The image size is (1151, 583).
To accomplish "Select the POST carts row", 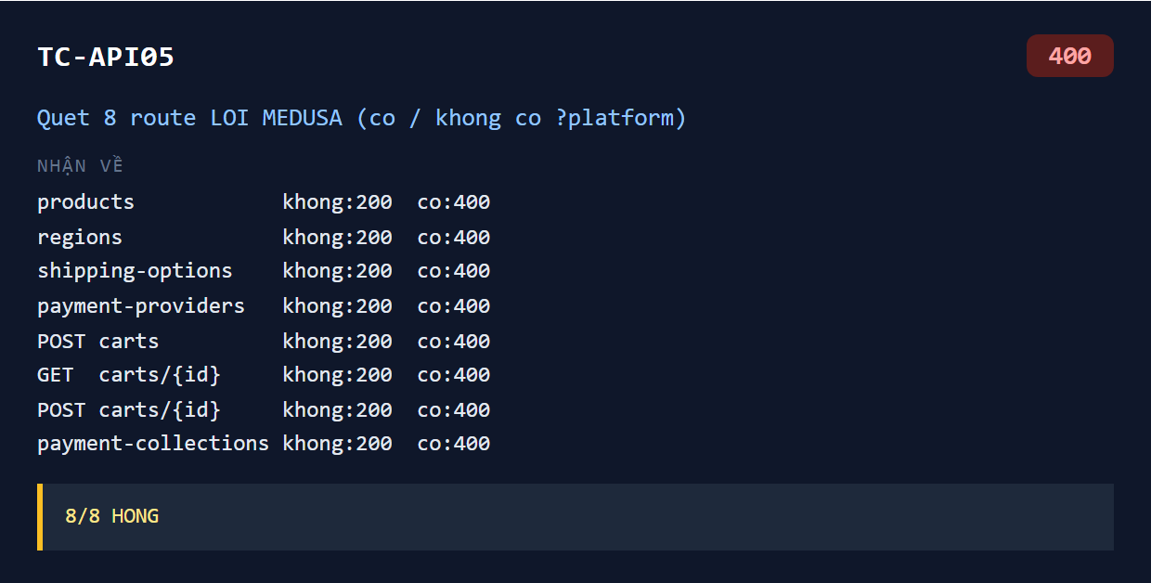I will click(x=264, y=341).
